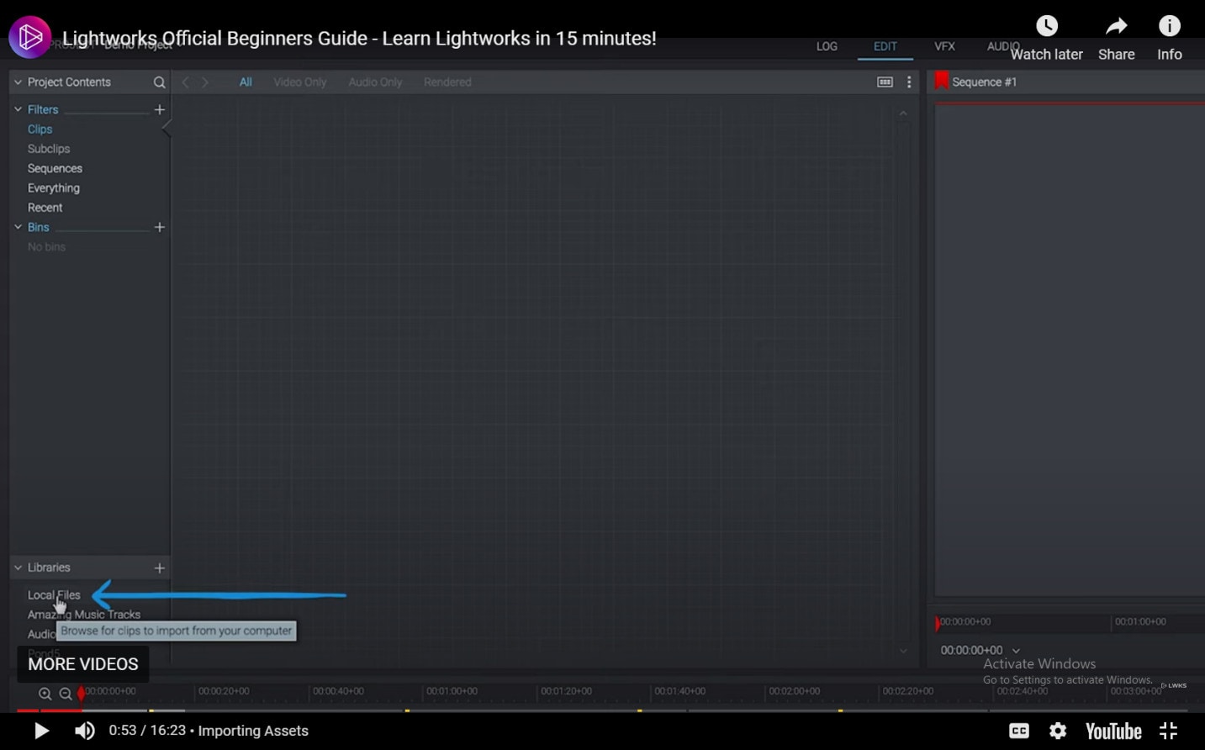Click the MORE VIDEOS button
The height and width of the screenshot is (750, 1205).
pos(83,664)
